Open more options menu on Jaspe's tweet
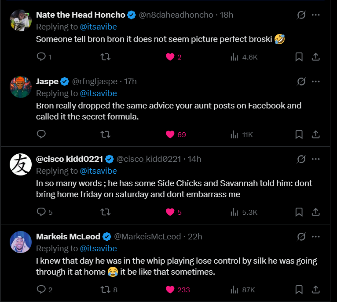This screenshot has height=302, width=337. [315, 82]
